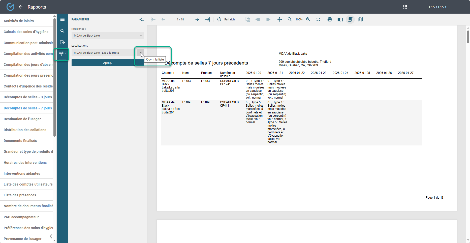Screen dimensions: 470x243
Task: Click the zoom in magnifier
Action: (x=308, y=19)
